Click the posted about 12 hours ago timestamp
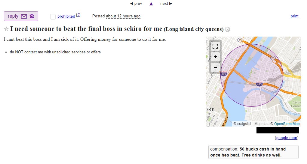307x164 pixels. [123, 16]
